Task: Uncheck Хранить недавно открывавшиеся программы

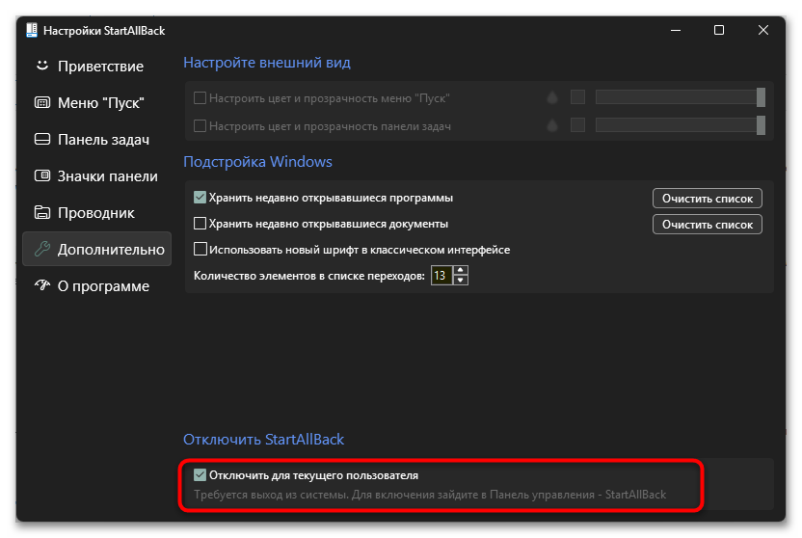Action: point(200,198)
